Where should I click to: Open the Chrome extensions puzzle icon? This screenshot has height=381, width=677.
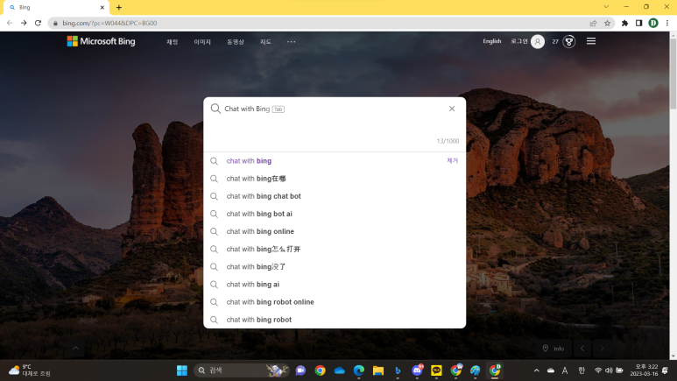click(x=624, y=23)
